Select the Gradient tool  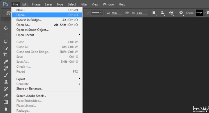tap(6, 102)
